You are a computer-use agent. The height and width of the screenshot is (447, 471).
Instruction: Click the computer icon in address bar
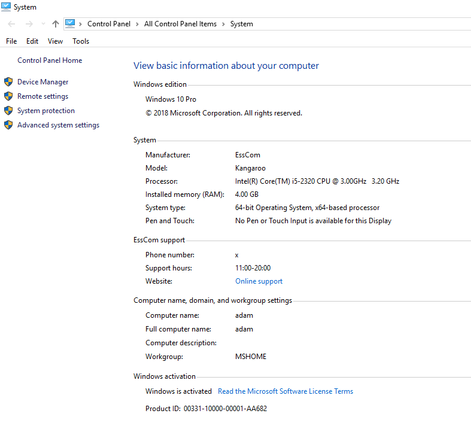click(70, 23)
